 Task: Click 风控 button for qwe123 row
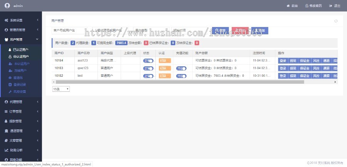(316, 68)
